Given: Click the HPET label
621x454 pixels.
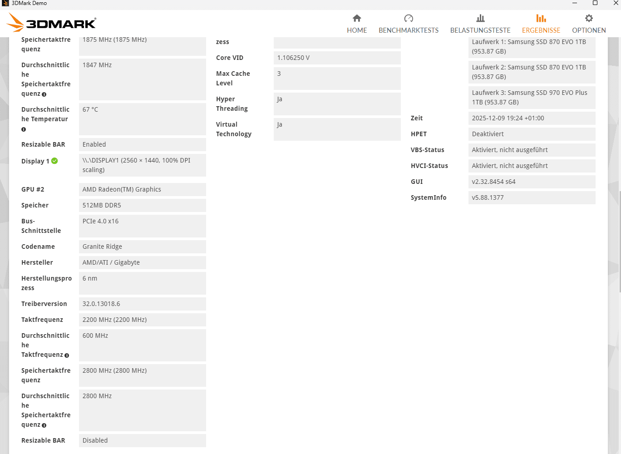Looking at the screenshot, I should tap(419, 134).
